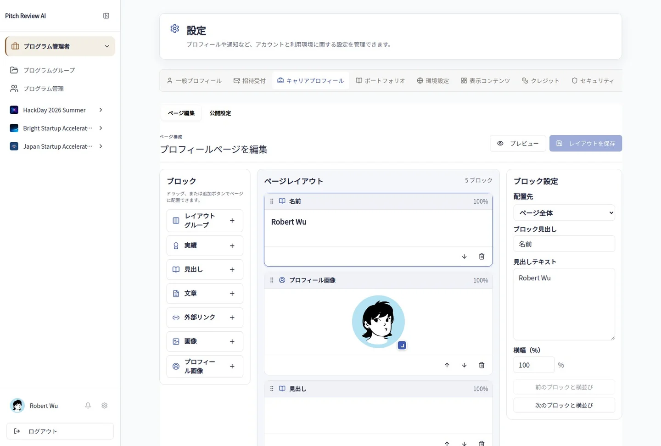Switch to the 一般プロフィール tab

pos(194,81)
